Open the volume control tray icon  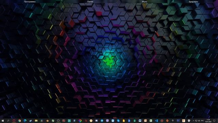click(x=199, y=121)
